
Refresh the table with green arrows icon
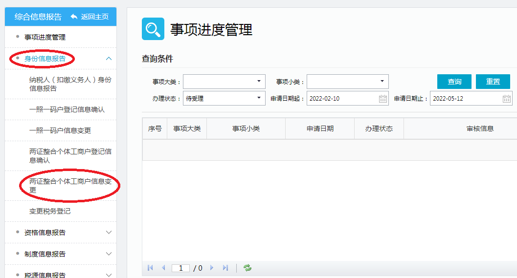247,268
